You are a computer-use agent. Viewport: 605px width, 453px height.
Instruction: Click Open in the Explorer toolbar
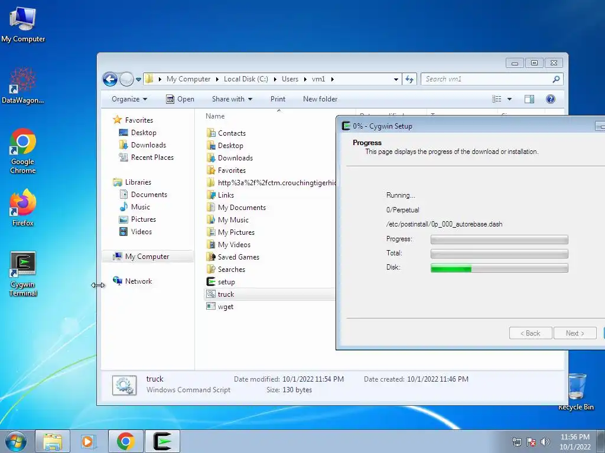click(180, 99)
